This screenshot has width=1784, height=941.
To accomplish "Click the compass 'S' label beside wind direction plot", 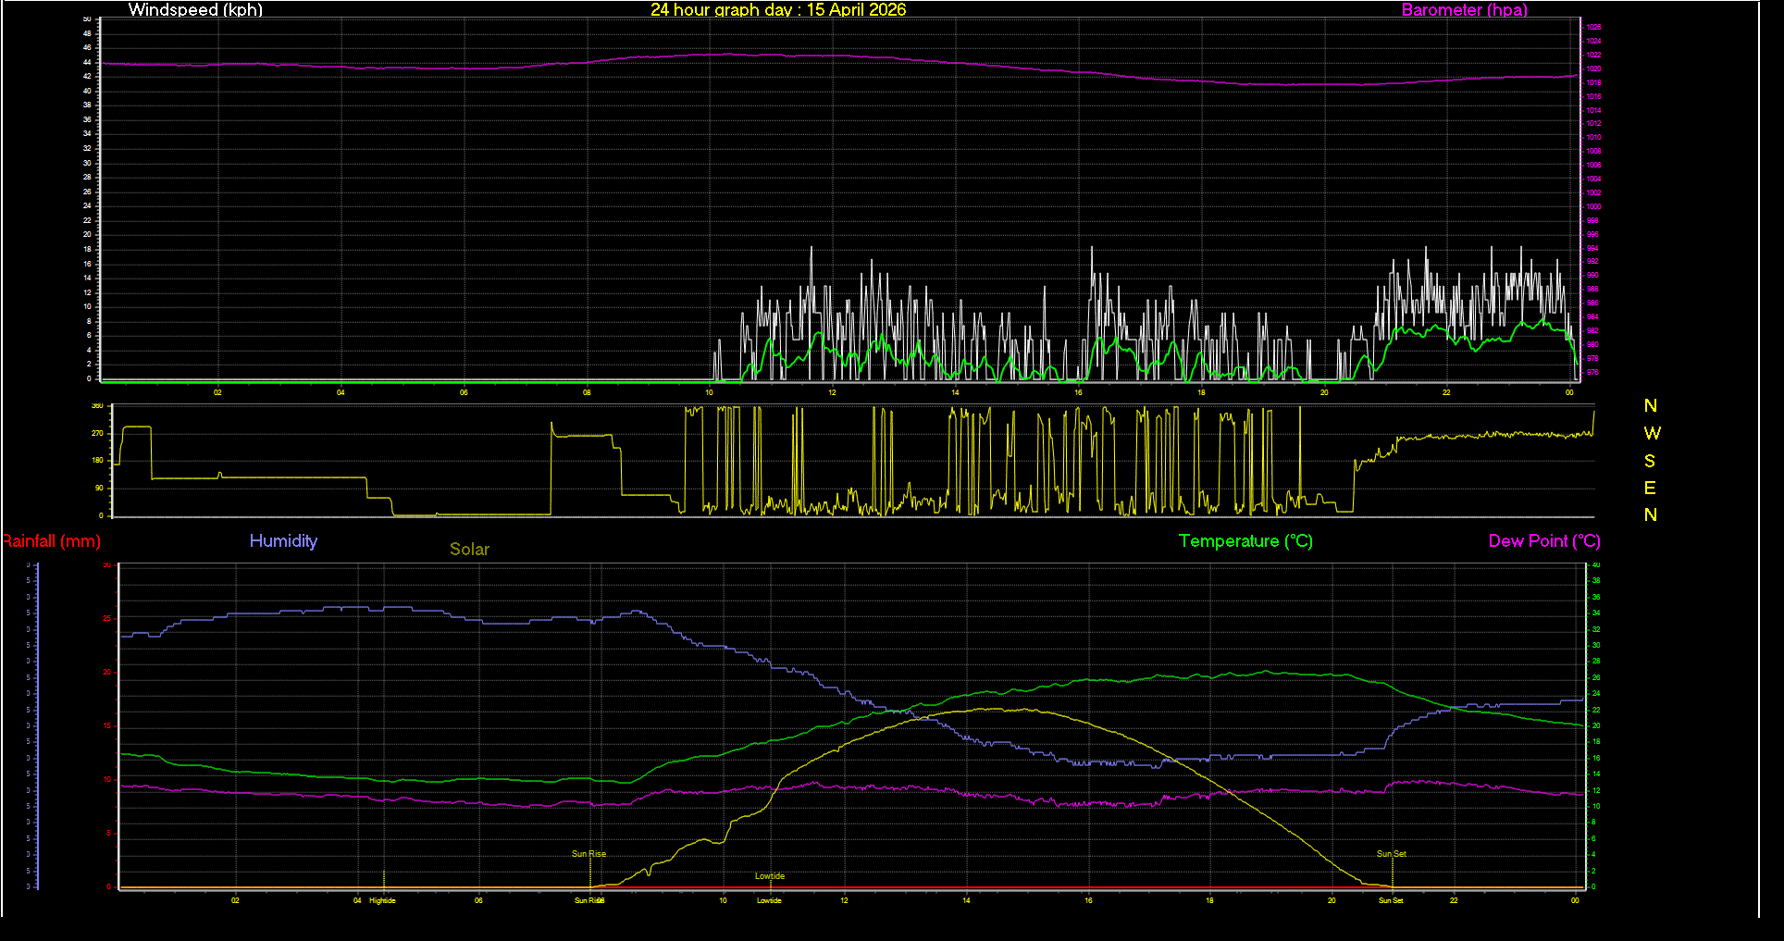I will [x=1652, y=460].
